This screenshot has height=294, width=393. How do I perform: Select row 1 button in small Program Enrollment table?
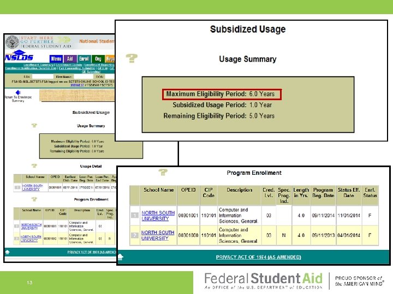pyautogui.click(x=16, y=226)
